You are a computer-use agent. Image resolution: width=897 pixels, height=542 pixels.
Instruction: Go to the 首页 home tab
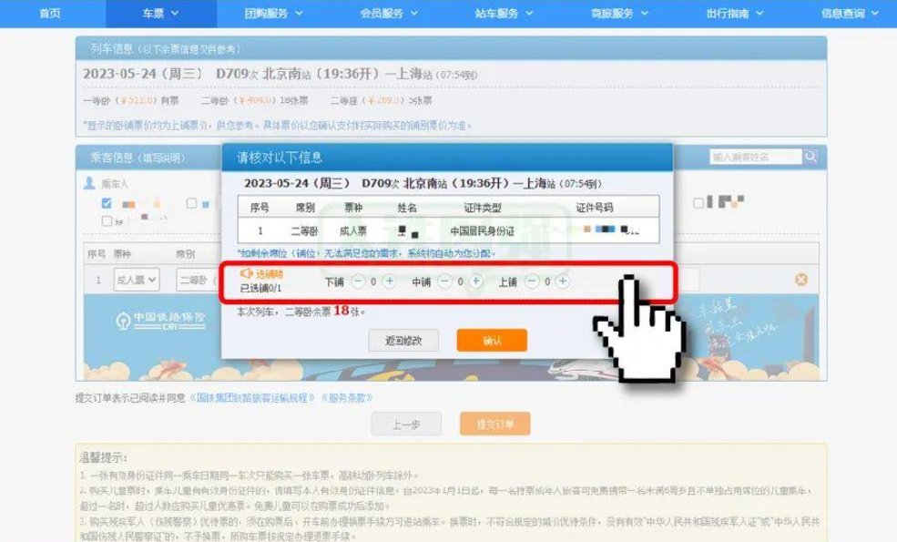[50, 14]
